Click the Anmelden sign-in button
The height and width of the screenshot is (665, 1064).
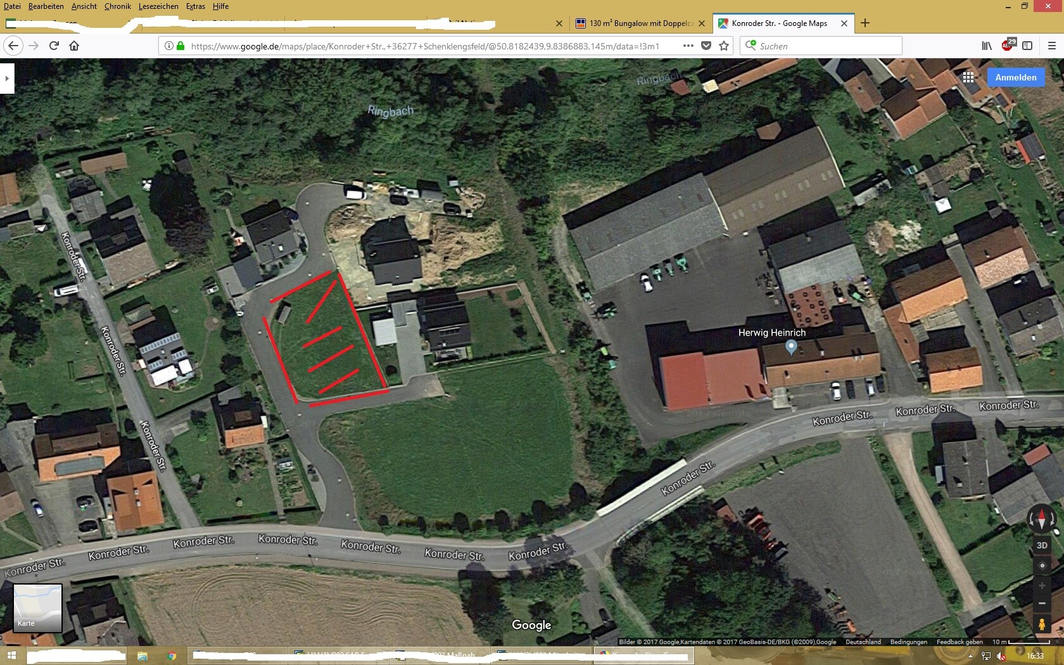[x=1016, y=77]
